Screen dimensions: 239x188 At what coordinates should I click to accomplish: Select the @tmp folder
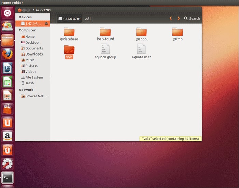click(x=178, y=34)
